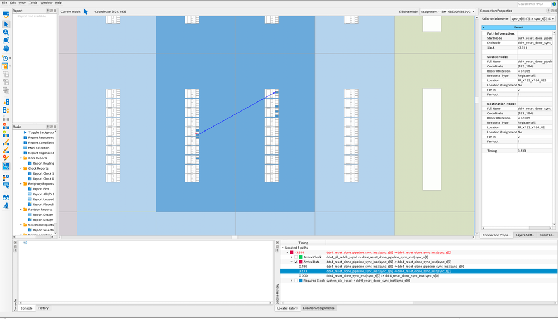Open the Window menu
This screenshot has width=558, height=319.
click(46, 3)
